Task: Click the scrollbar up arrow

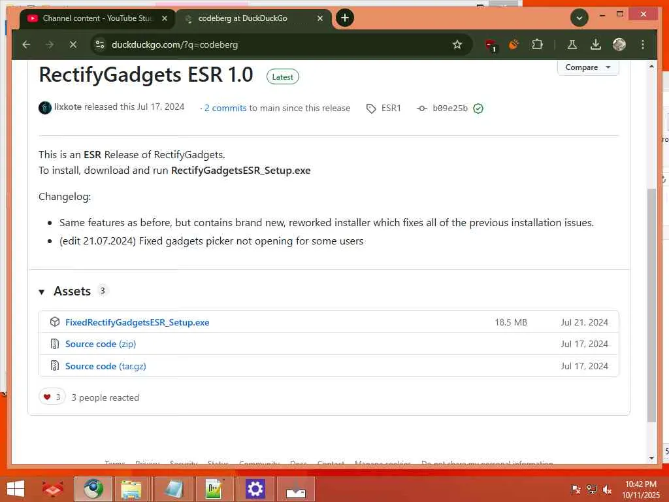Action: tap(651, 67)
